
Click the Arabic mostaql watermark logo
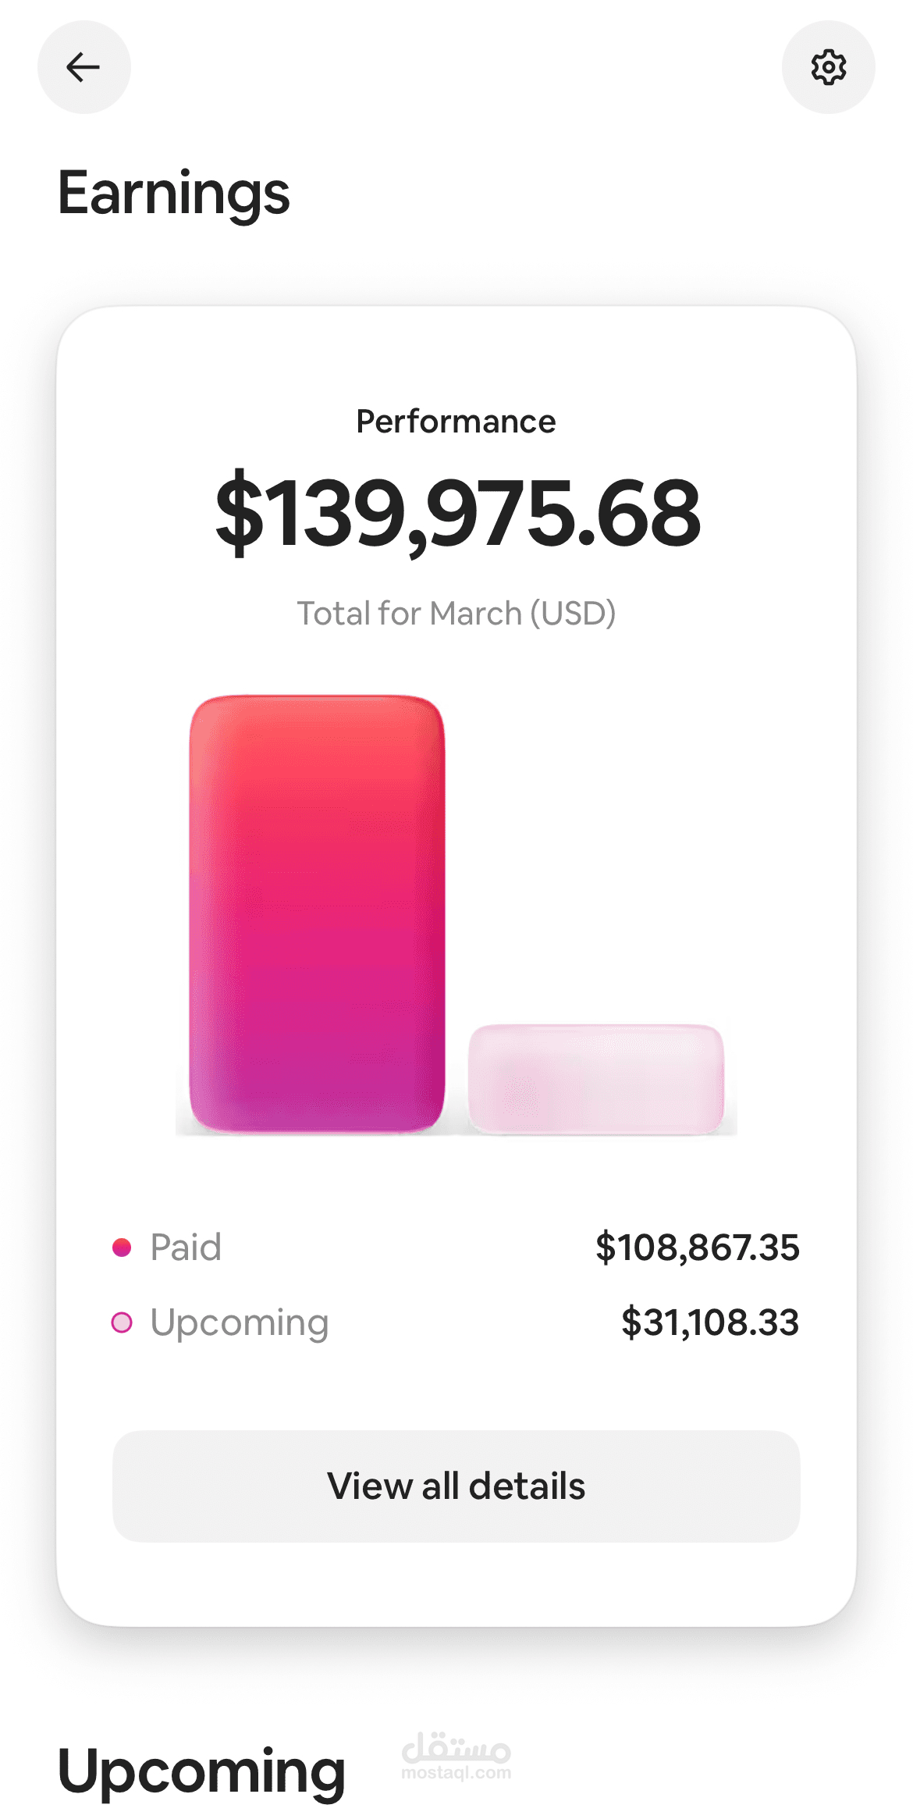pos(456,1747)
